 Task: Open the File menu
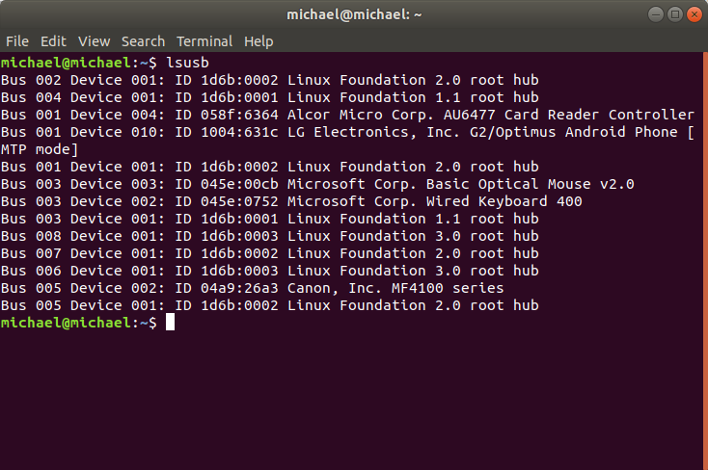click(17, 41)
